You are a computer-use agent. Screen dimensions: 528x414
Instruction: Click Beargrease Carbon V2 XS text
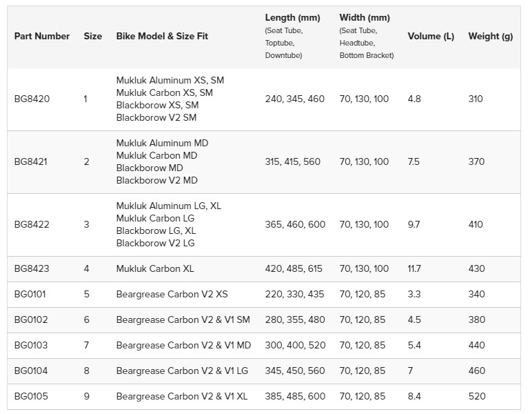tap(172, 295)
